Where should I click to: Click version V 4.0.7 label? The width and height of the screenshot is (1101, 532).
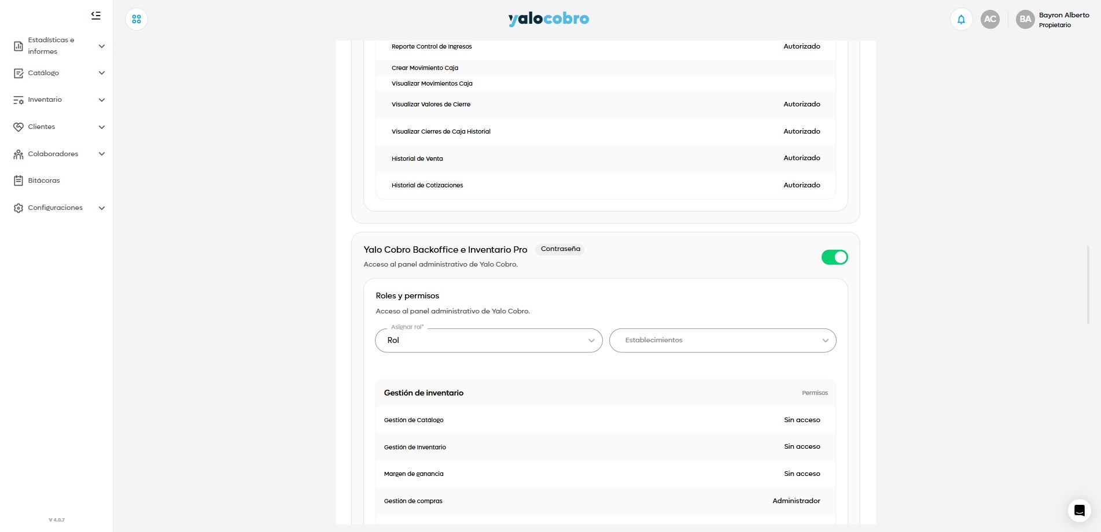pos(57,520)
